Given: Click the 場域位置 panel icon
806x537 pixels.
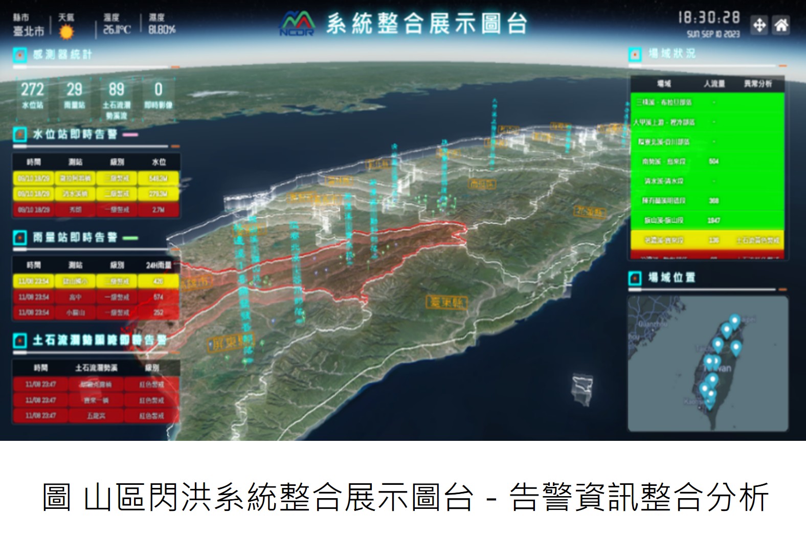Looking at the screenshot, I should pyautogui.click(x=635, y=278).
